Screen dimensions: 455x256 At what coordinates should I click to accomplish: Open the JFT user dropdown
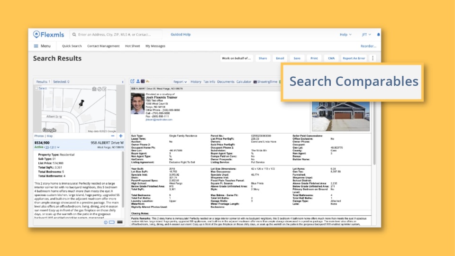click(366, 35)
